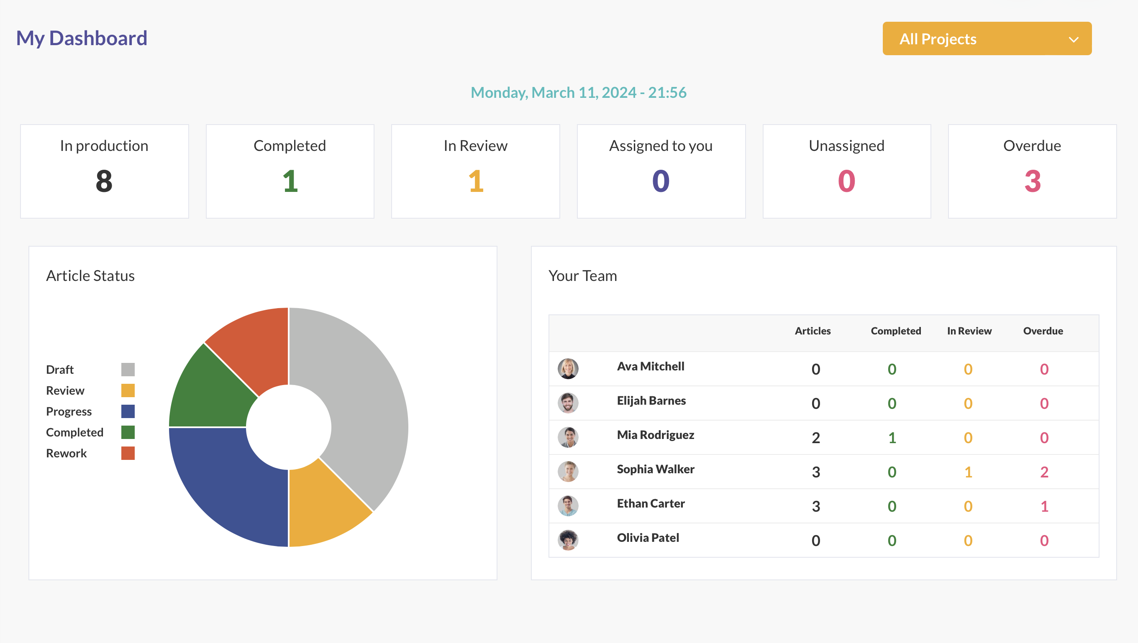Click the Draft gray legend swatch
Image resolution: width=1138 pixels, height=643 pixels.
click(128, 369)
